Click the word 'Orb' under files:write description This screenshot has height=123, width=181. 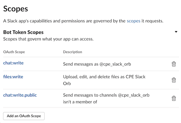[67, 83]
